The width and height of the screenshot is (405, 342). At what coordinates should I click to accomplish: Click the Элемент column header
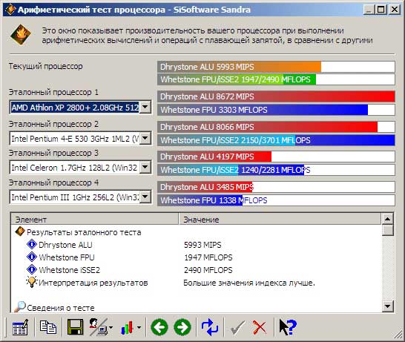[x=94, y=220]
